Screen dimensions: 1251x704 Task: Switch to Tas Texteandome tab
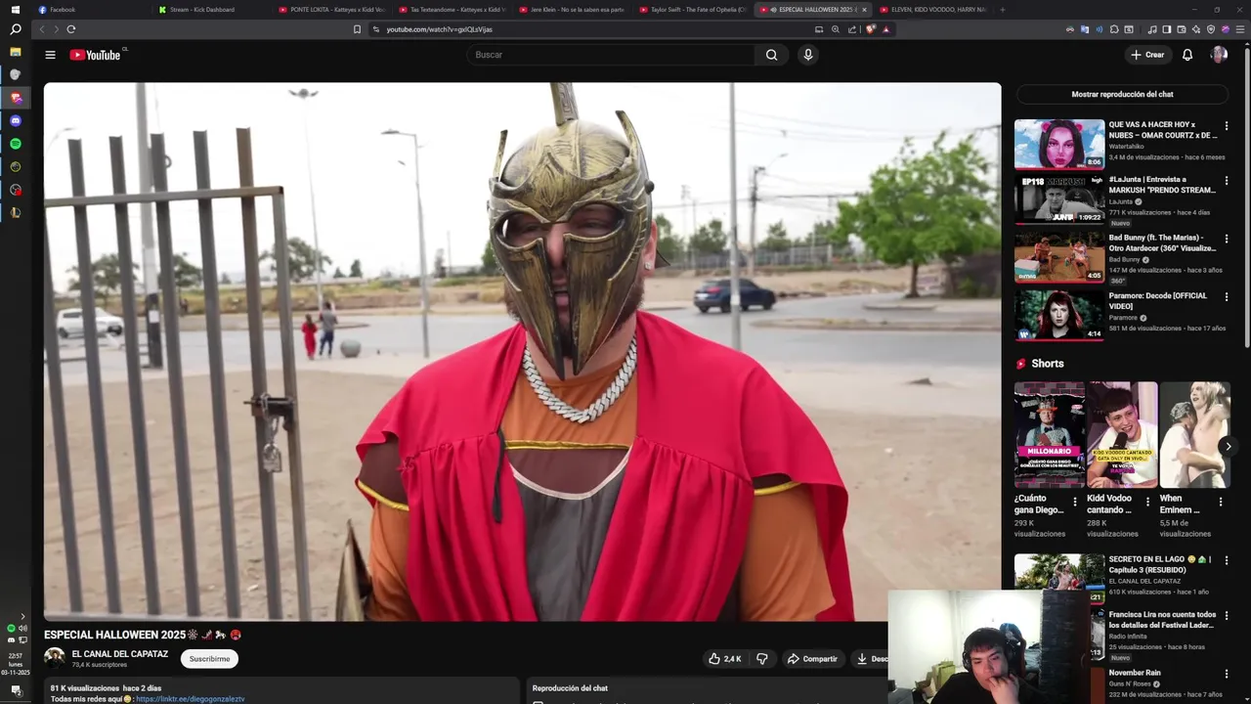452,10
